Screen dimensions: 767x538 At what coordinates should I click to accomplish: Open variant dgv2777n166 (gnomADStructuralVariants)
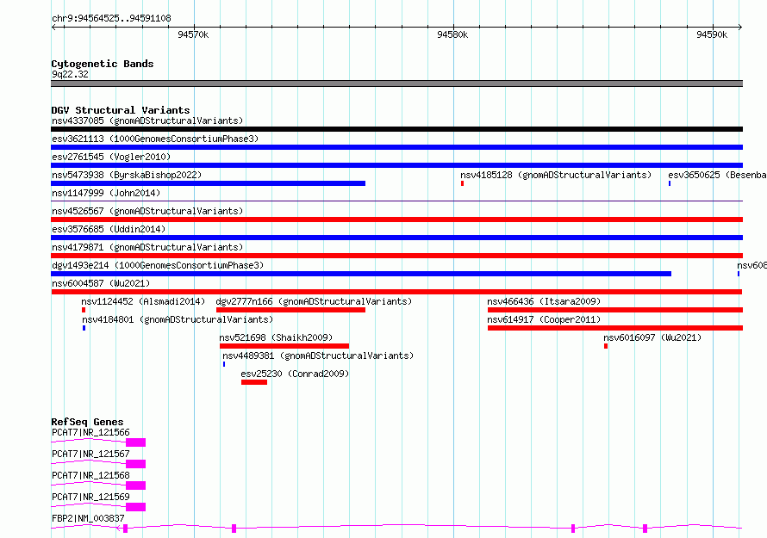[x=314, y=301]
